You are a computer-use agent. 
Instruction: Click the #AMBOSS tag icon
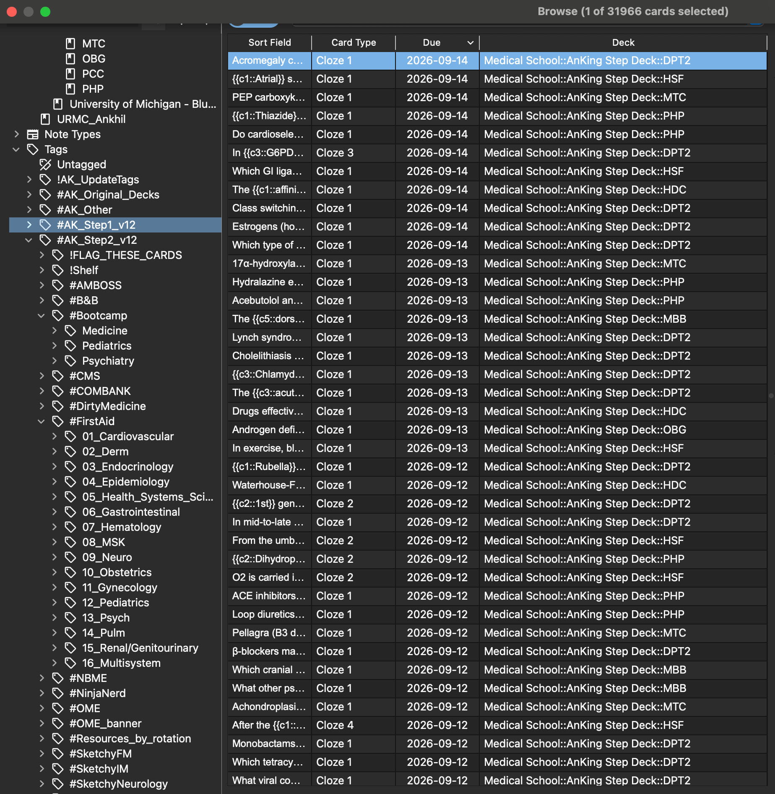58,285
